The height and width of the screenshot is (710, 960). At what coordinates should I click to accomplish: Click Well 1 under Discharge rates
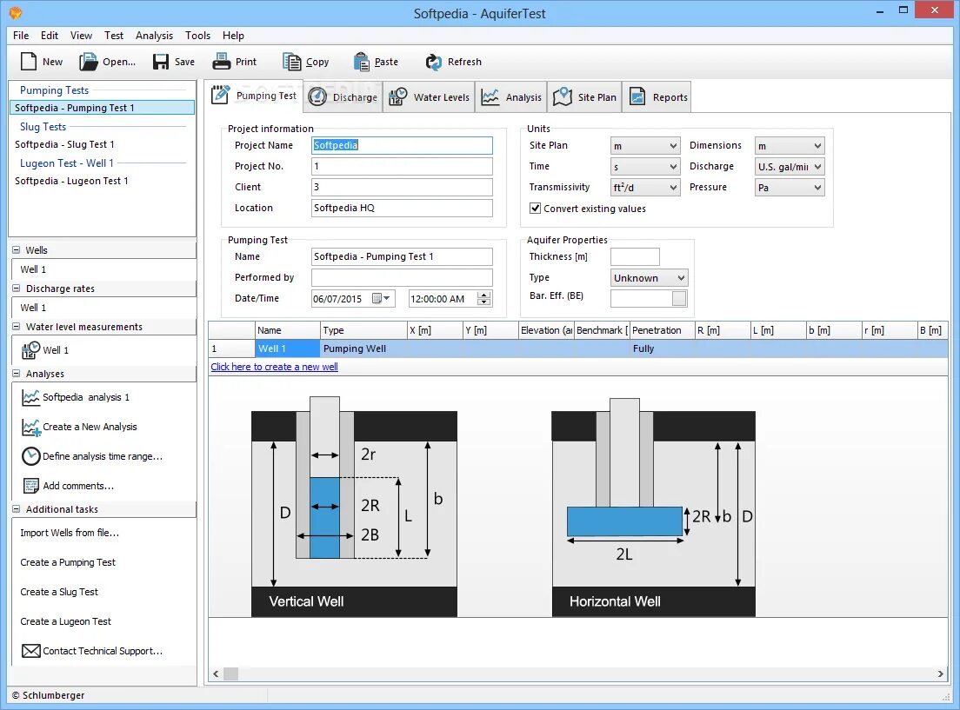point(33,308)
